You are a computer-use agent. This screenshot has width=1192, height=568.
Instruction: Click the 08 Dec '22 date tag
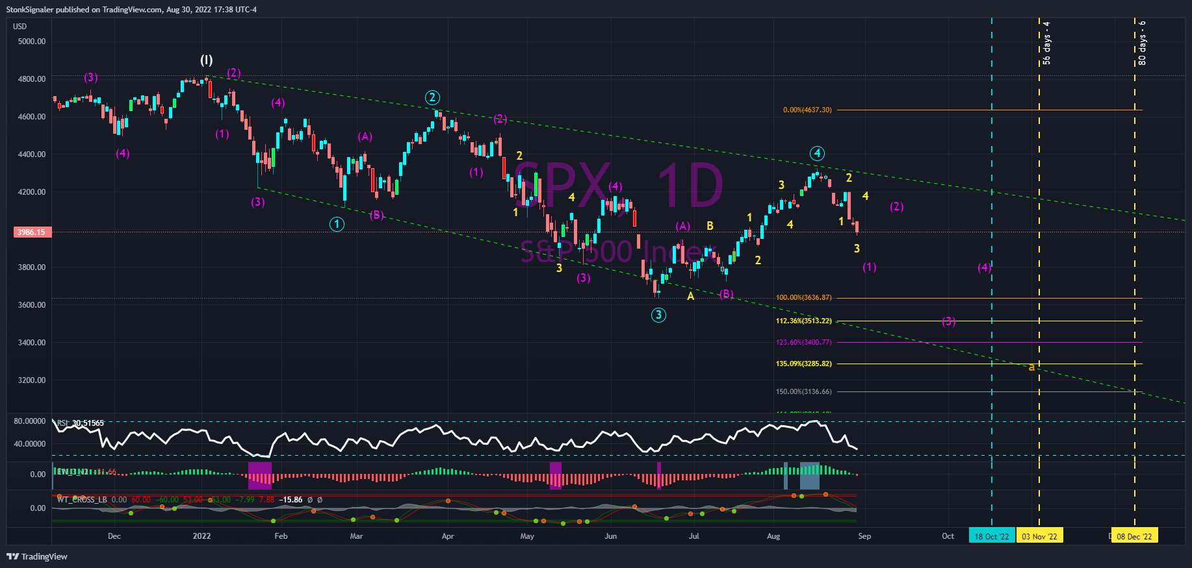1134,536
